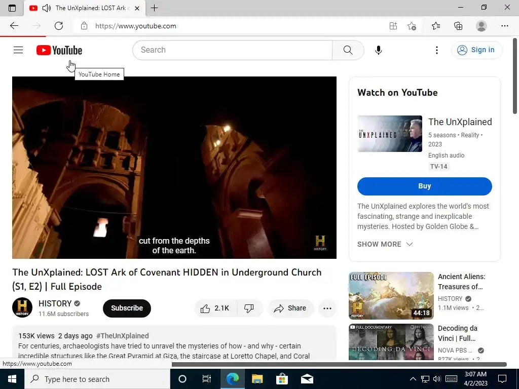
Task: Click the video player to pause playback
Action: [x=174, y=167]
